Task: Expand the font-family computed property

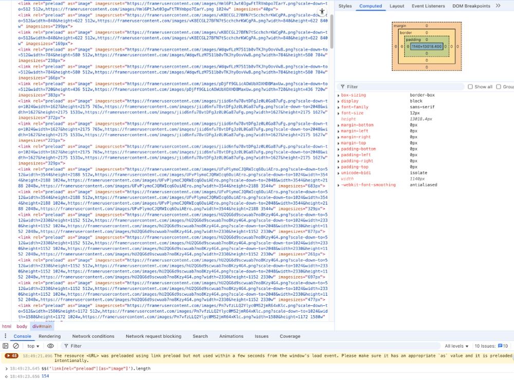Action: click(338, 107)
